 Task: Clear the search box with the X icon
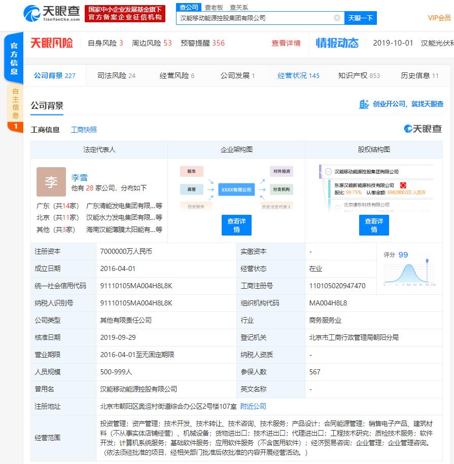pyautogui.click(x=337, y=18)
